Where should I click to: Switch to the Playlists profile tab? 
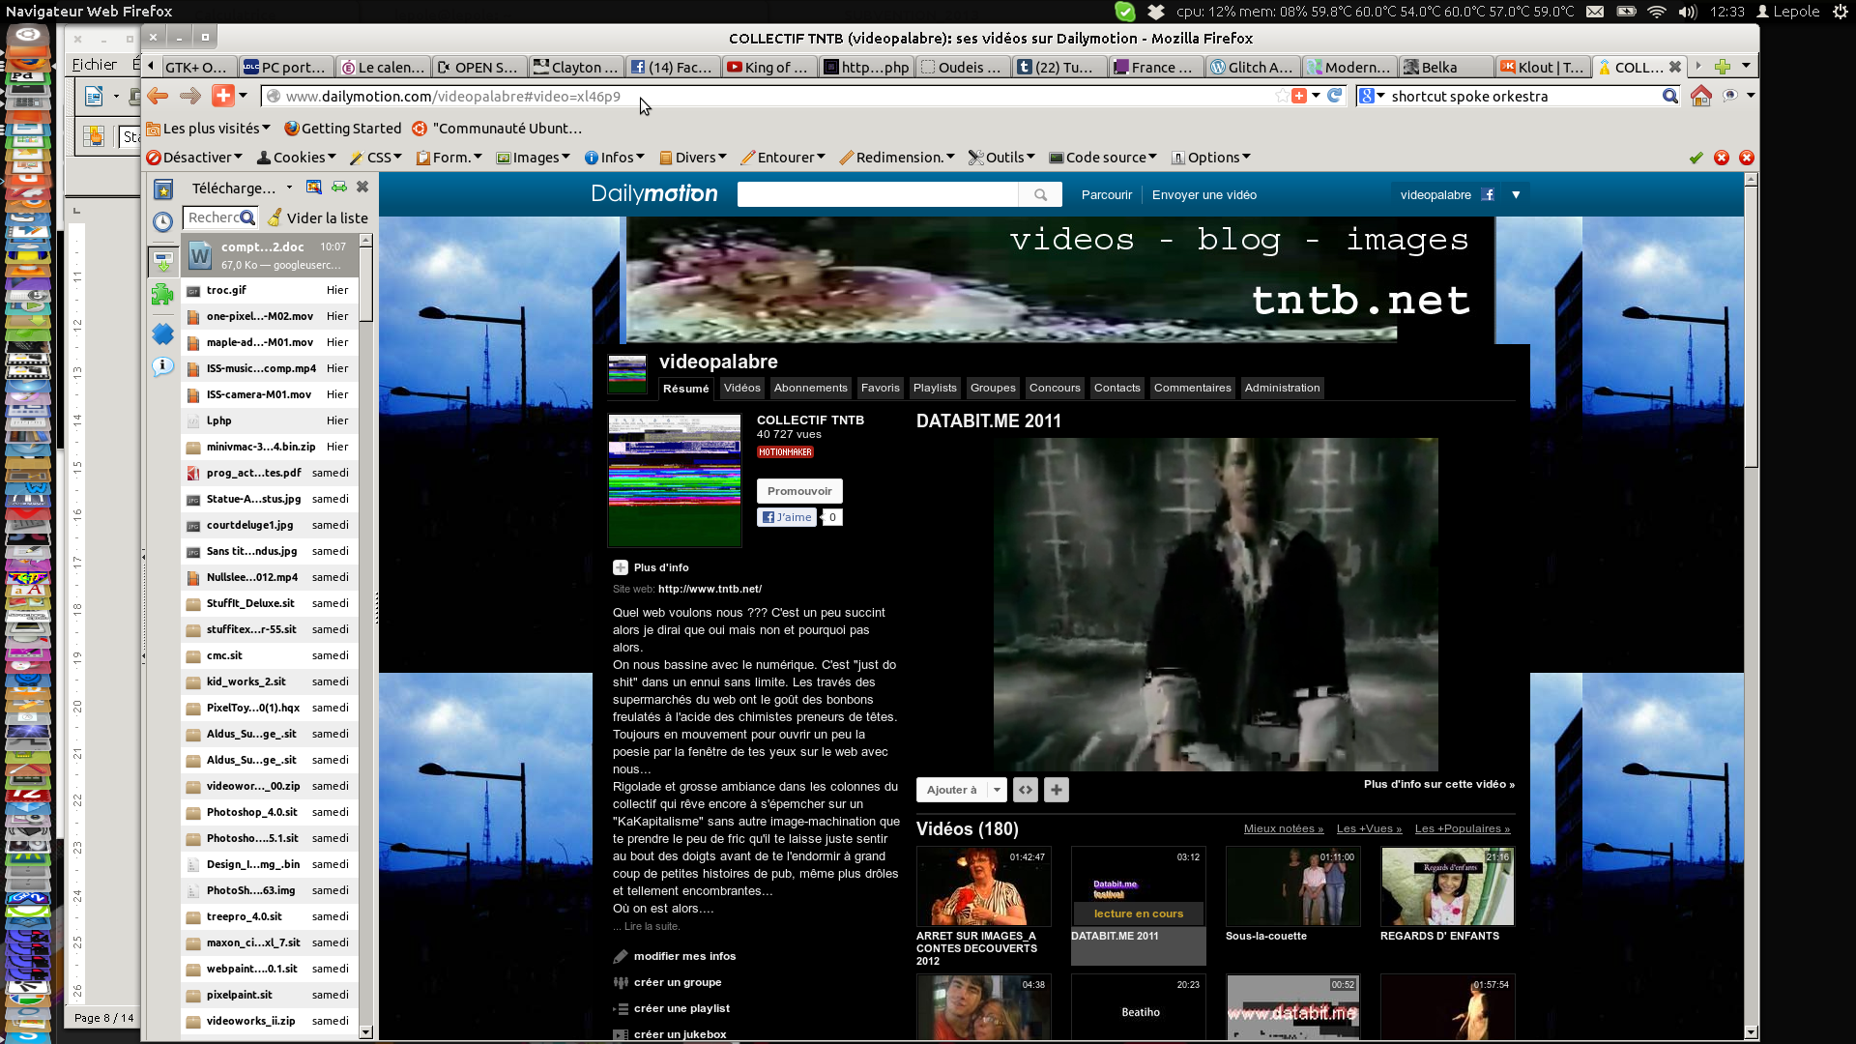[935, 388]
